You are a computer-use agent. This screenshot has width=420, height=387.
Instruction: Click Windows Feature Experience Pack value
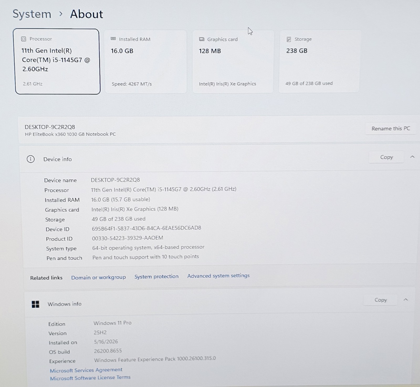[x=155, y=359]
